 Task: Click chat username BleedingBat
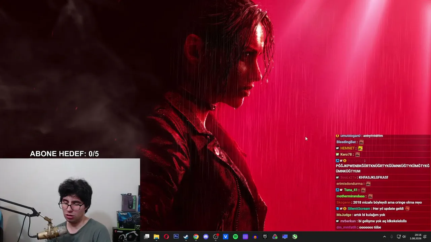tap(346, 142)
